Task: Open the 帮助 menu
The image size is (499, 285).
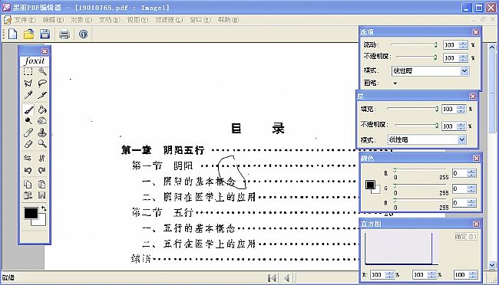Action: point(228,20)
